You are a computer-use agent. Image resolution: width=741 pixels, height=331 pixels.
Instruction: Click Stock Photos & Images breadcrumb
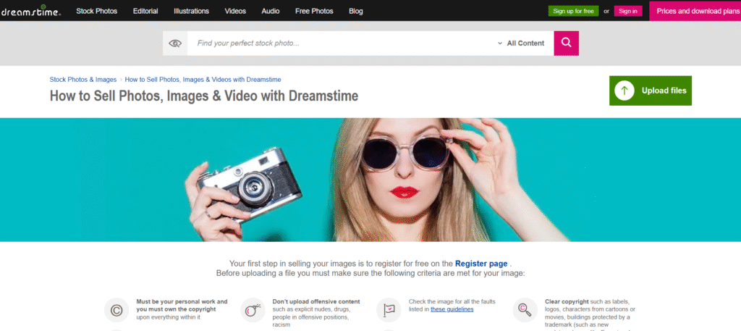[x=83, y=80]
